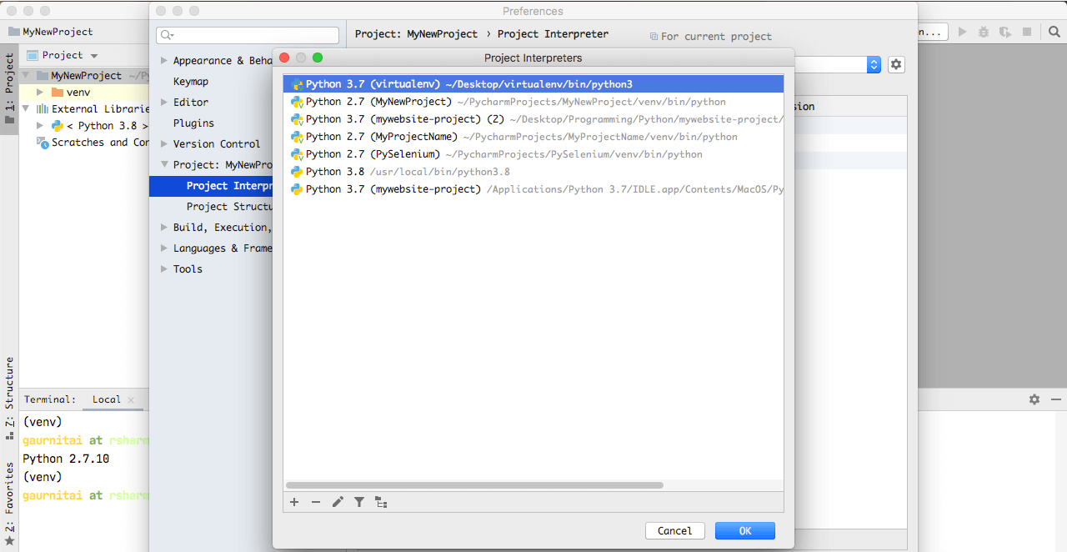Select Python 3.7 (mywebsite-project) IDLE.app interpreter

tap(533, 189)
